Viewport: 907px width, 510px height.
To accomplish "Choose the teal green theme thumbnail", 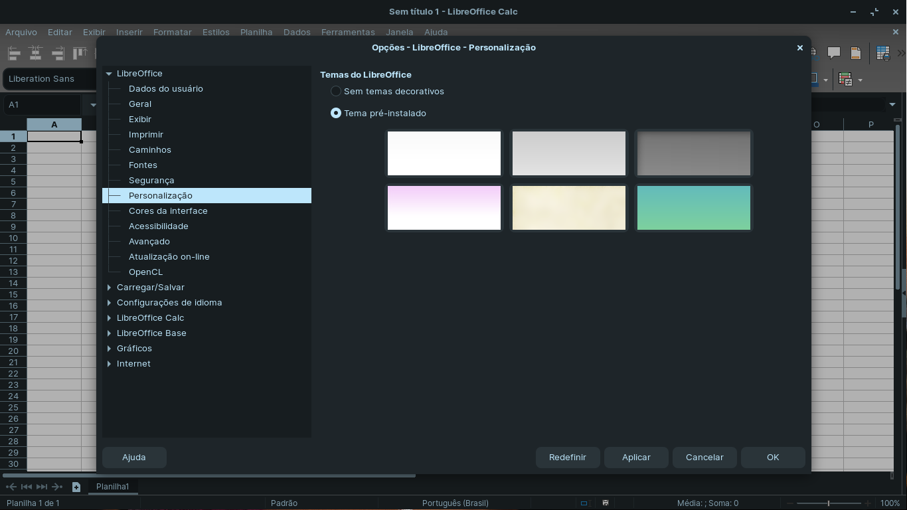I will [x=694, y=208].
